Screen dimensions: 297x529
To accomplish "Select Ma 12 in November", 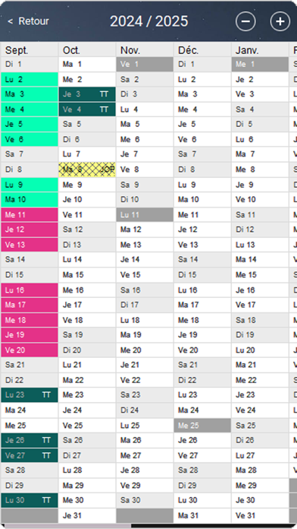I will (145, 230).
